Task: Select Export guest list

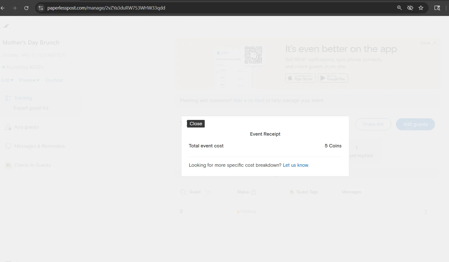Action: pos(31,108)
